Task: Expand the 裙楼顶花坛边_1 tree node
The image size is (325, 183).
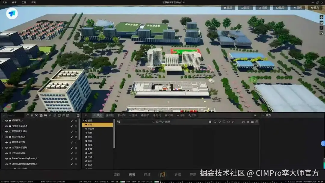Action: (3, 126)
